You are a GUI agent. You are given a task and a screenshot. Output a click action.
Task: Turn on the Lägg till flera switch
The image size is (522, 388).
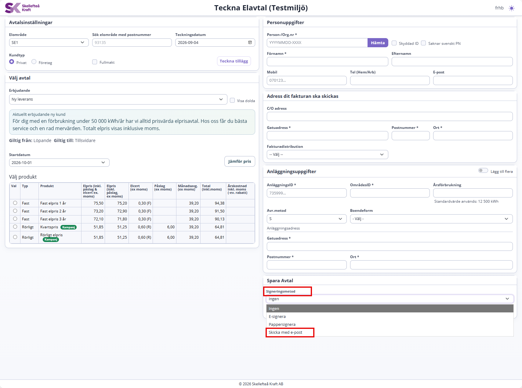click(483, 170)
